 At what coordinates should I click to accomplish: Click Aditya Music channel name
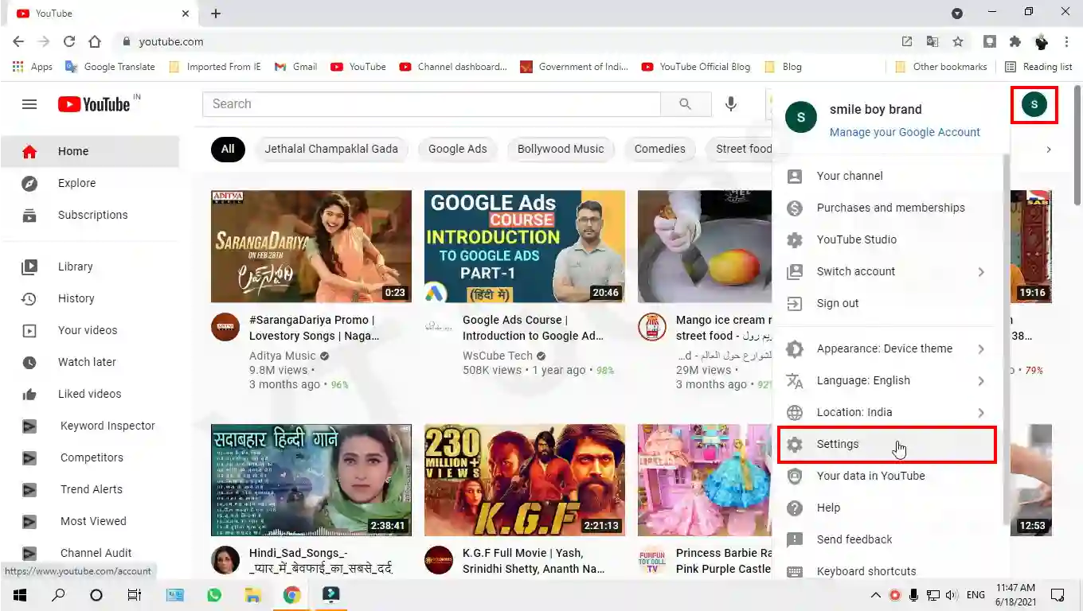[283, 356]
